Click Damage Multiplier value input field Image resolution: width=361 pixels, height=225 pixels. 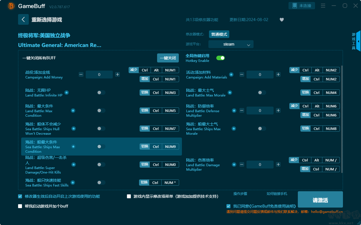260,165
